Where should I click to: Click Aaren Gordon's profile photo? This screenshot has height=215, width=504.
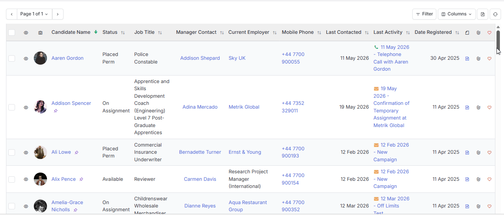[40, 58]
